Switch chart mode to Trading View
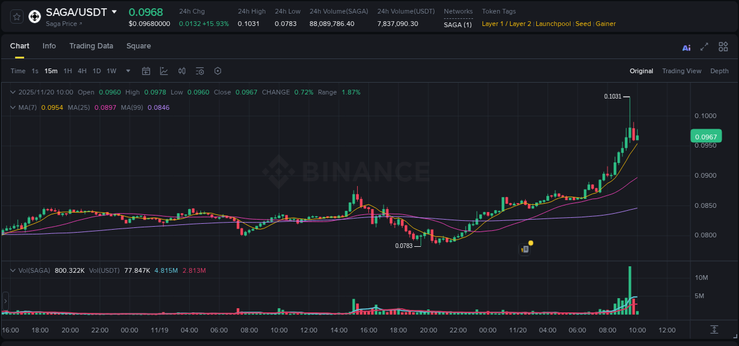 click(682, 71)
